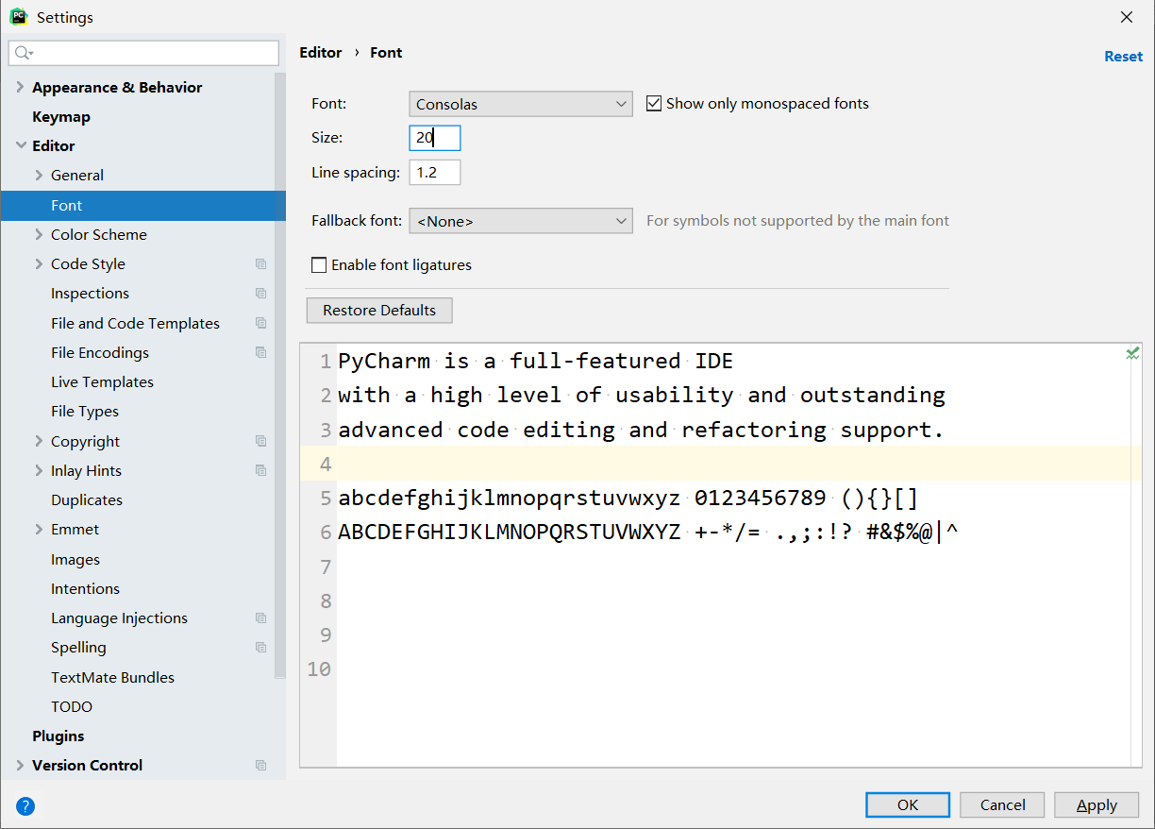Viewport: 1155px width, 829px height.
Task: Click the project-level icon next to Code Style
Action: point(261,264)
